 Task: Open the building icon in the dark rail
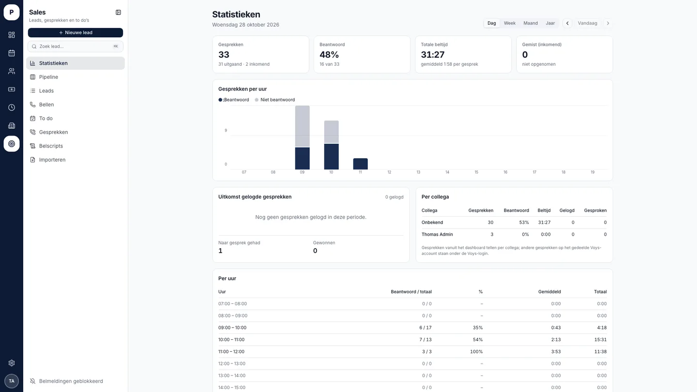(x=12, y=125)
